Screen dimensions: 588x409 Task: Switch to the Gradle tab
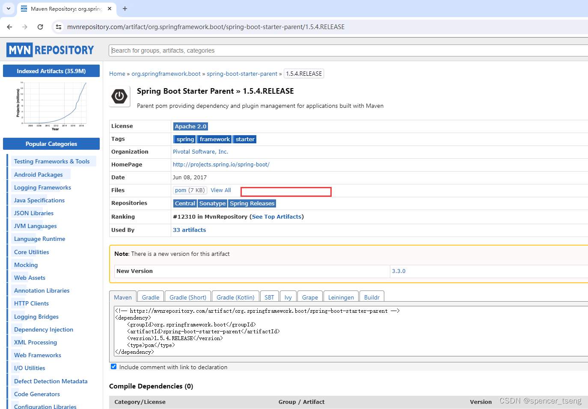pos(151,297)
